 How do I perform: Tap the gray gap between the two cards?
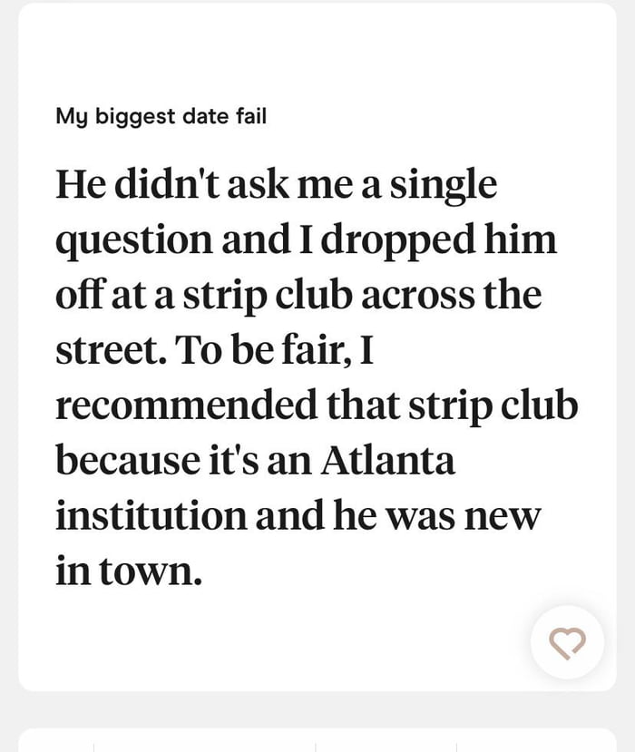317,708
